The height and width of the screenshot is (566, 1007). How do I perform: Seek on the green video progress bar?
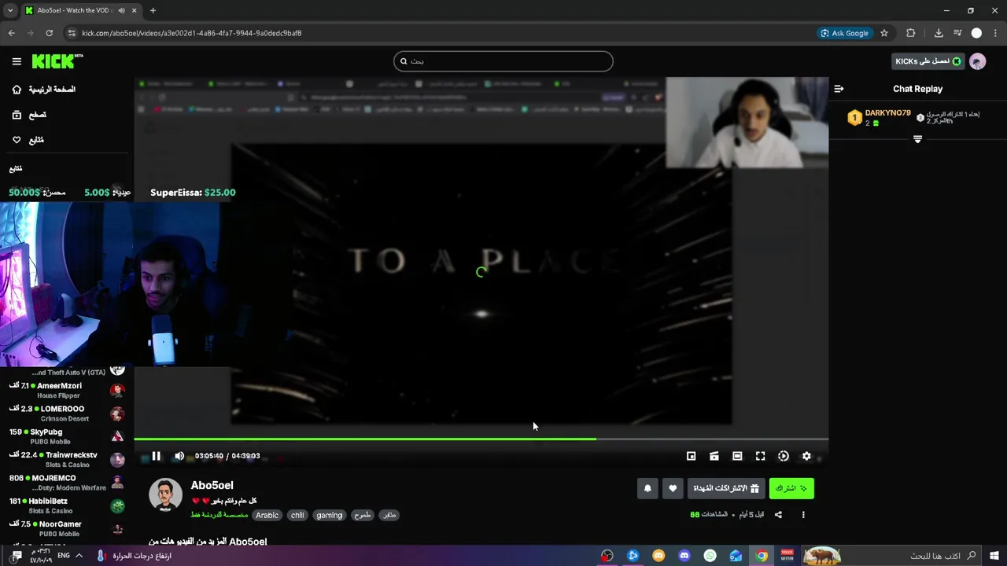pos(481,439)
